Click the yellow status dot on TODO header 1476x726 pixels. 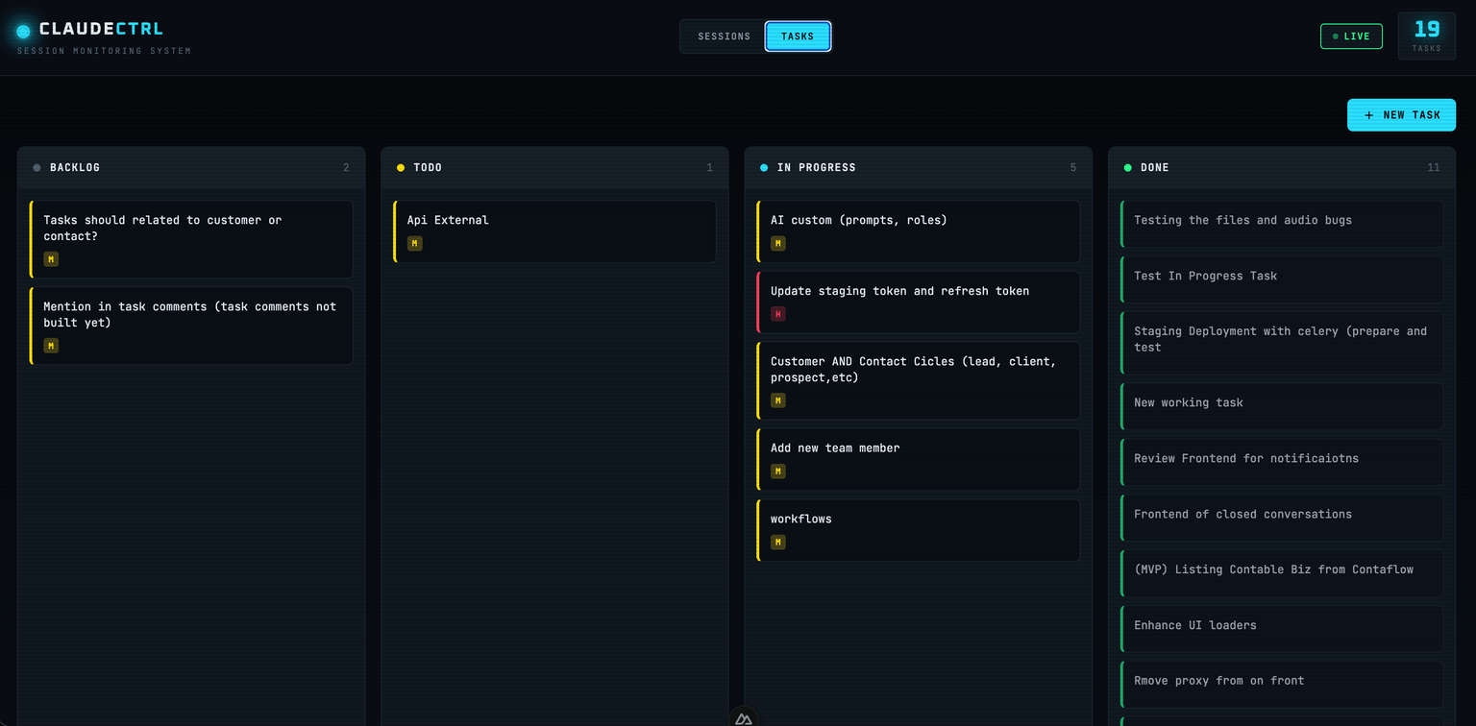pyautogui.click(x=401, y=167)
